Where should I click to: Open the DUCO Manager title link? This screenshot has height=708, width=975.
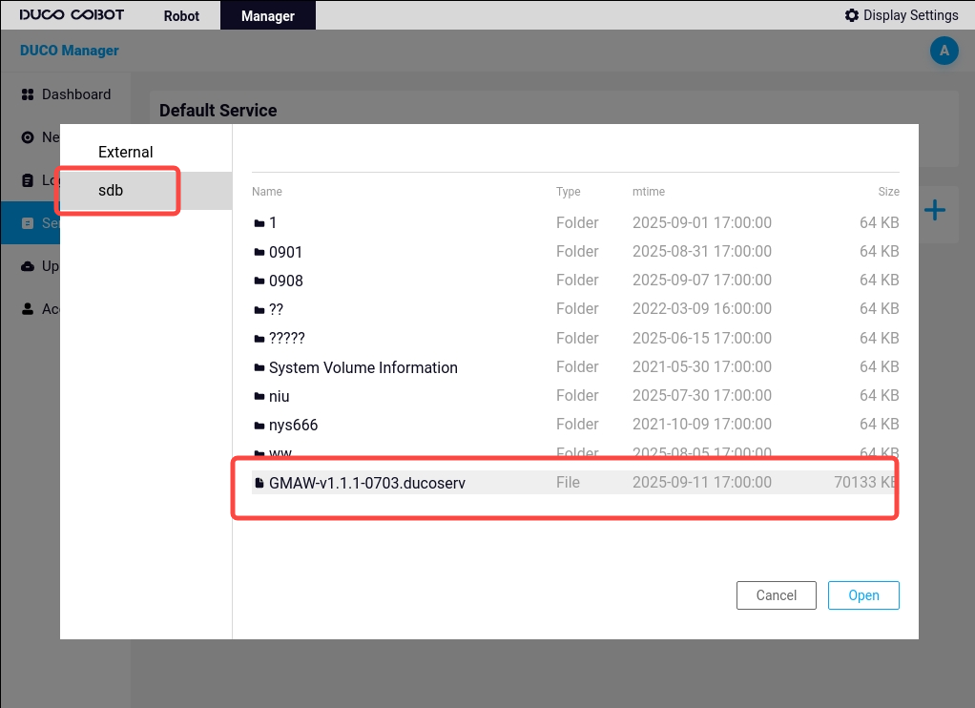pos(70,51)
